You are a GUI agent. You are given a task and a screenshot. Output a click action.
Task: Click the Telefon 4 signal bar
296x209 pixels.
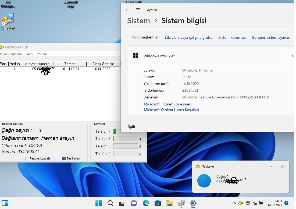[x=126, y=154]
